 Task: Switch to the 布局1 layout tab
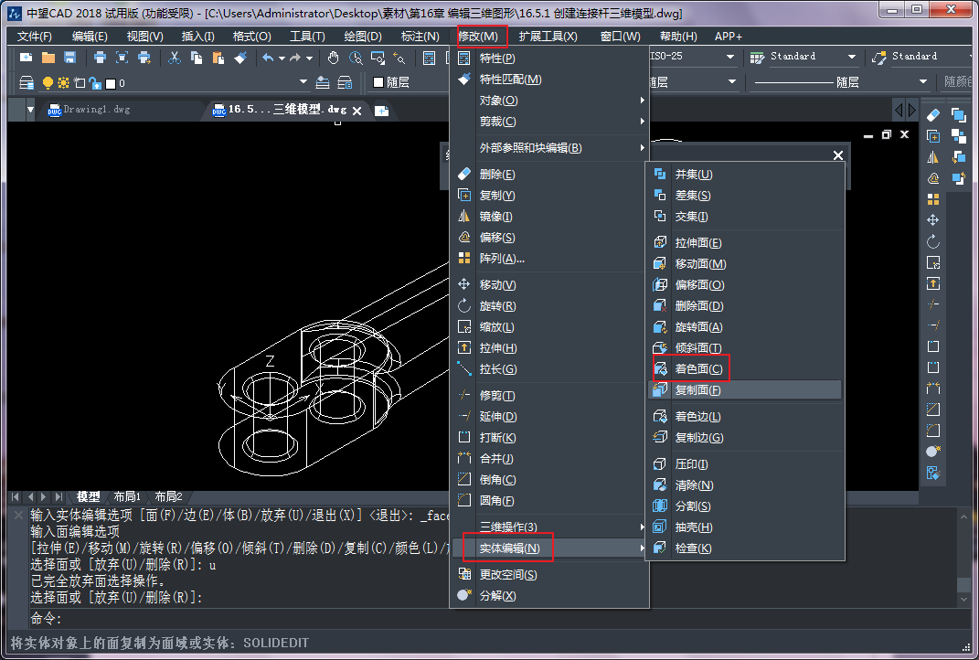click(128, 496)
